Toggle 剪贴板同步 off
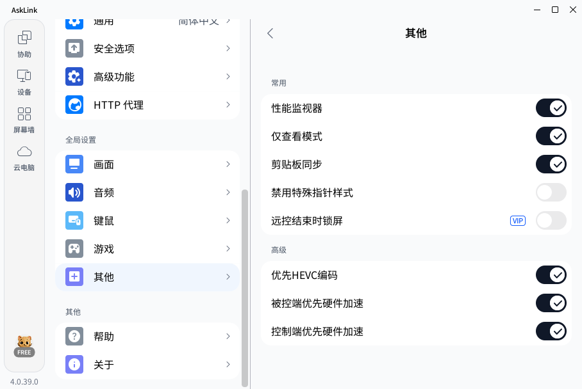 (x=551, y=164)
